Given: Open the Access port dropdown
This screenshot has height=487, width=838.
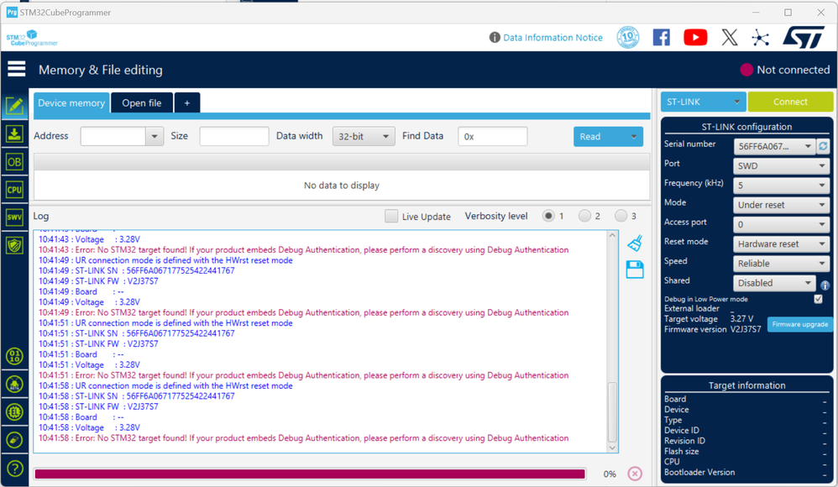Looking at the screenshot, I should pos(781,224).
